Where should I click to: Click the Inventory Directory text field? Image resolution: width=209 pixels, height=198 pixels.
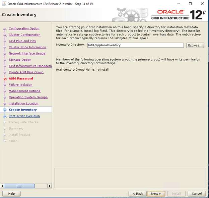[x=136, y=45]
